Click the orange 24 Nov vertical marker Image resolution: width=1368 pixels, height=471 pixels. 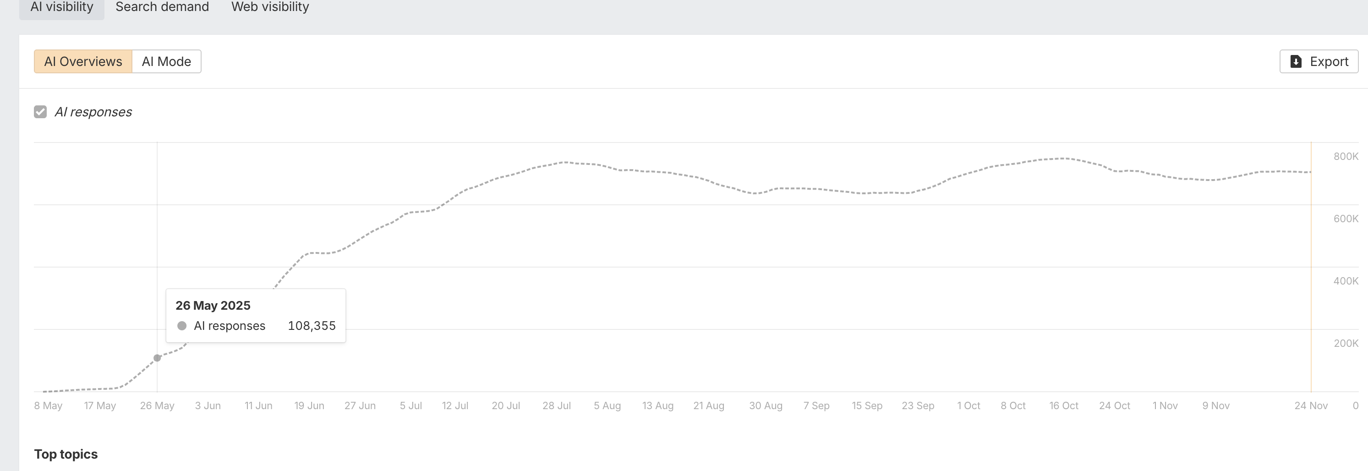(1311, 265)
